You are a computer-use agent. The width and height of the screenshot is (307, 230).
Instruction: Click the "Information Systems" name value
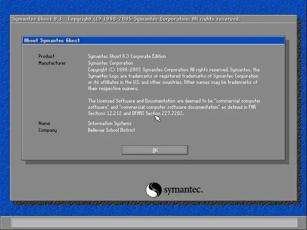click(110, 124)
